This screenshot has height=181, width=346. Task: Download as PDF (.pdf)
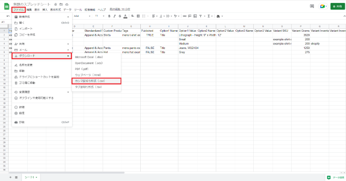pos(97,69)
